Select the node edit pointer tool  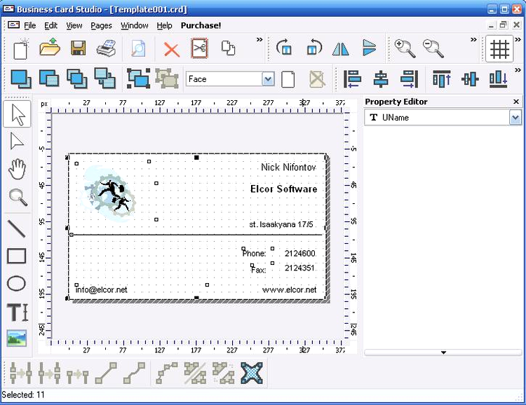17,141
